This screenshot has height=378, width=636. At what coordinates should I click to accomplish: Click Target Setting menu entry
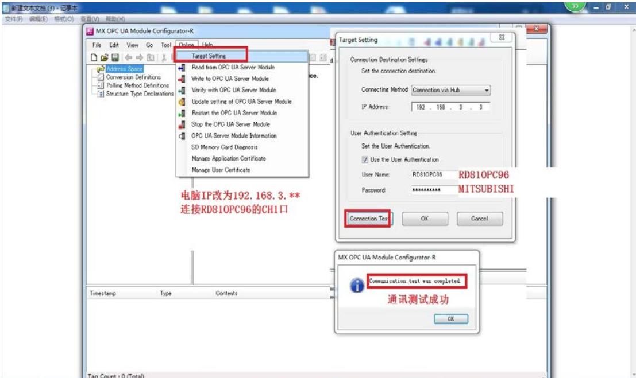(x=209, y=56)
